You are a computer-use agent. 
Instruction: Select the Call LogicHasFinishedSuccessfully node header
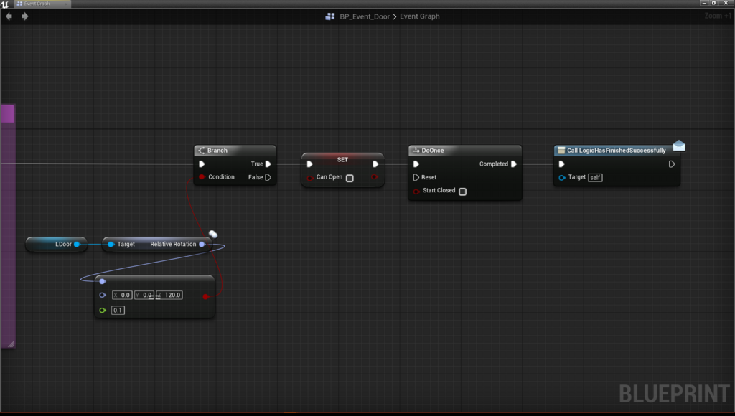[617, 151]
